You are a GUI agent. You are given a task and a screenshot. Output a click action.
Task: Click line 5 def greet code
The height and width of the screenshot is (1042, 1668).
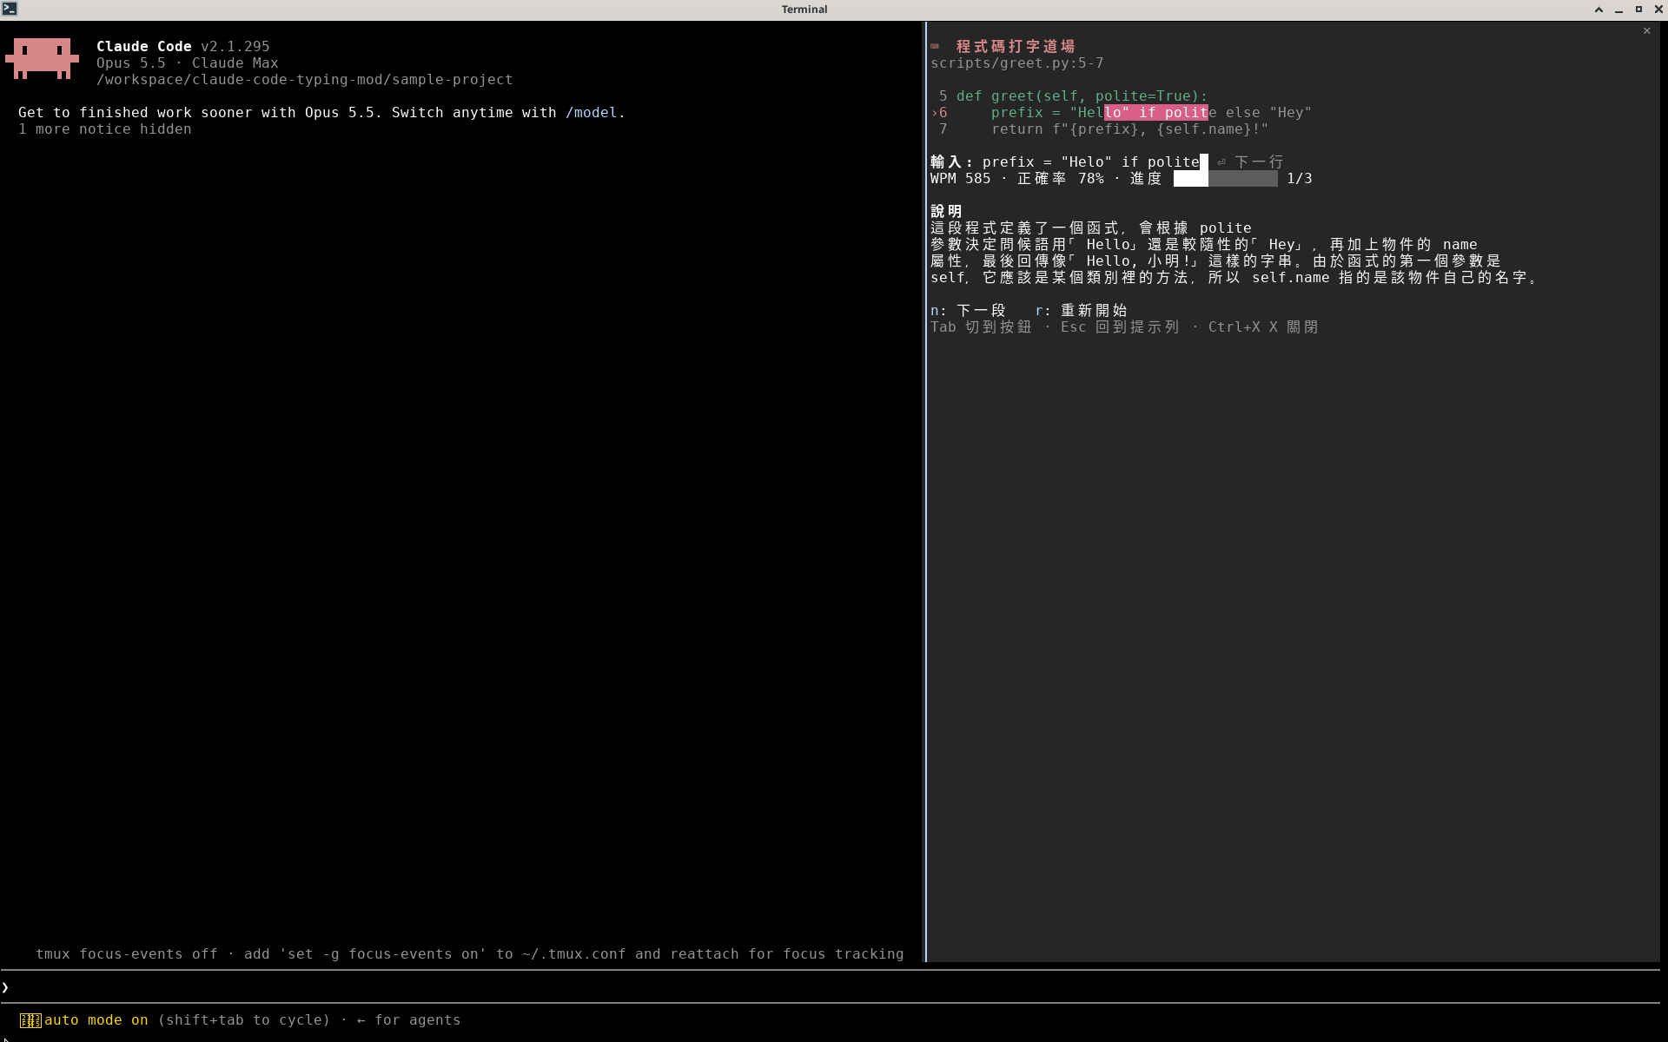click(x=1082, y=96)
